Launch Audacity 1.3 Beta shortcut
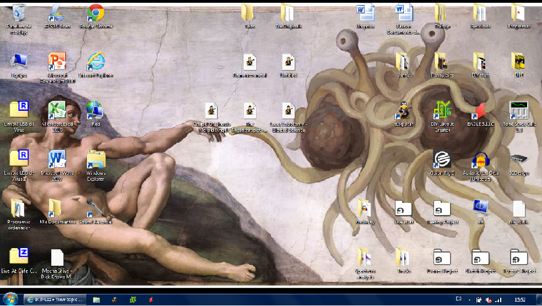542x306 pixels. [481, 160]
